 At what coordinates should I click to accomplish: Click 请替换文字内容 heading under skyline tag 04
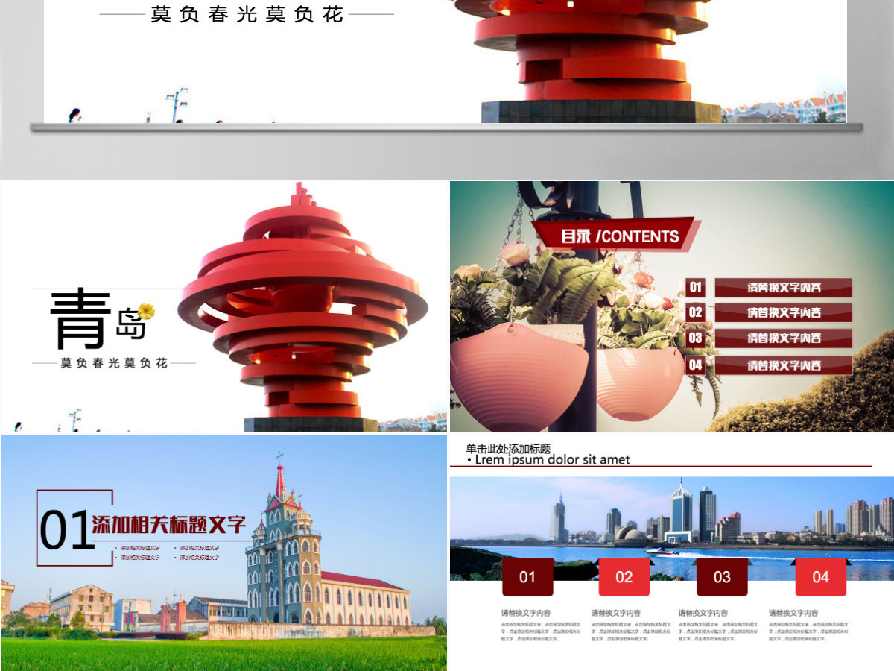pyautogui.click(x=793, y=613)
